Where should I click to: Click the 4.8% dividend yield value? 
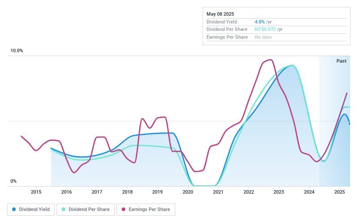(260, 22)
